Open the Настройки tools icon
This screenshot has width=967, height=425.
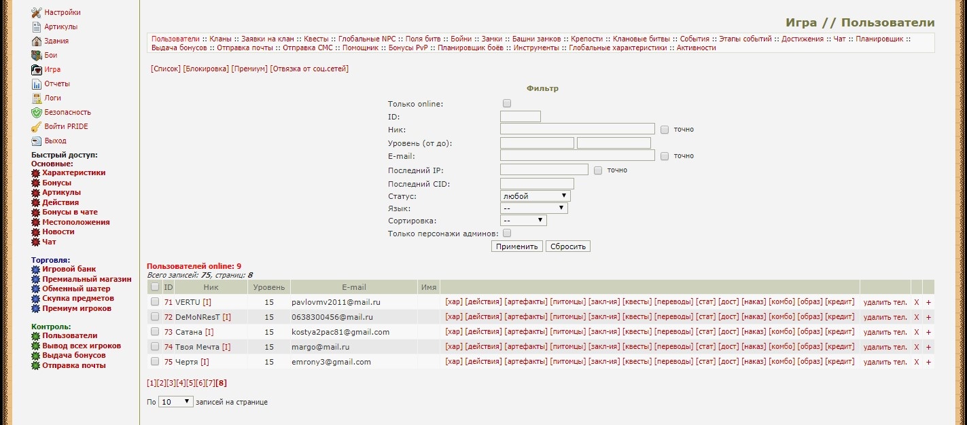(x=37, y=12)
